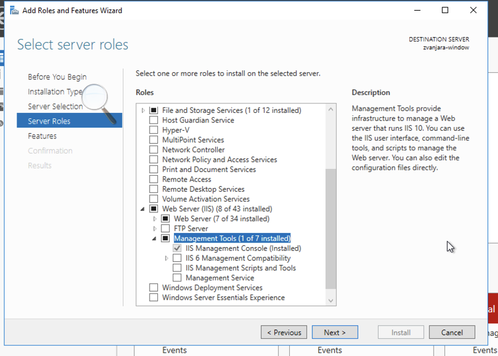Click the Next button

335,332
